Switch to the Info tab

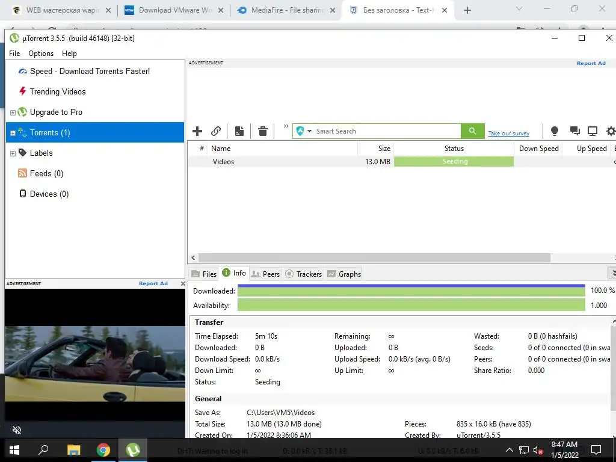(x=234, y=273)
